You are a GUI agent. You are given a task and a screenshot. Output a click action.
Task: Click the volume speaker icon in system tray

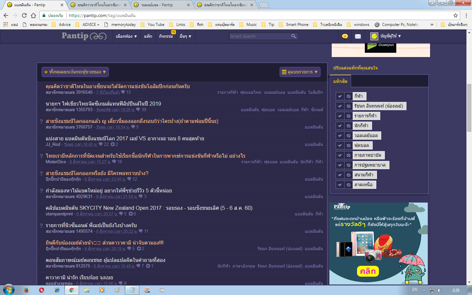coord(440,290)
